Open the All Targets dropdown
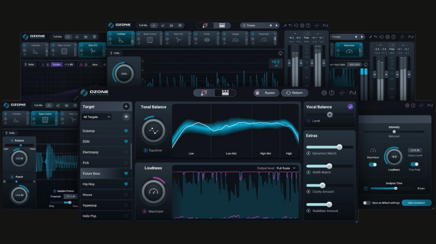The height and width of the screenshot is (244, 436). coord(97,117)
